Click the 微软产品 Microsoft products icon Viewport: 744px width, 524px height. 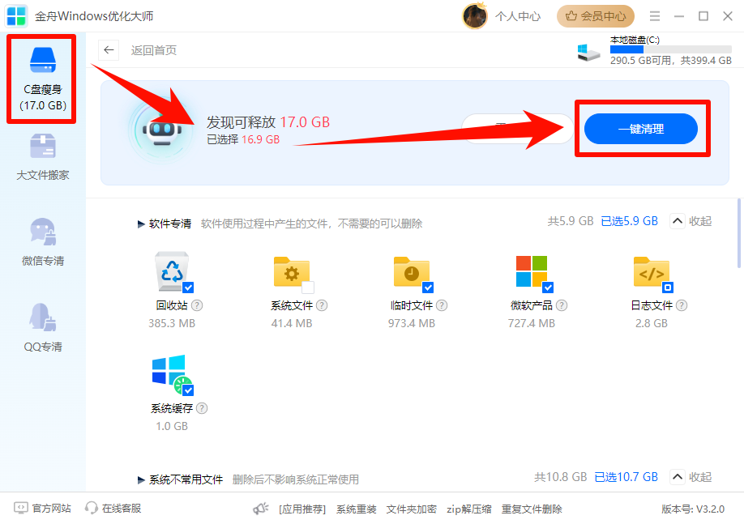pyautogui.click(x=531, y=272)
